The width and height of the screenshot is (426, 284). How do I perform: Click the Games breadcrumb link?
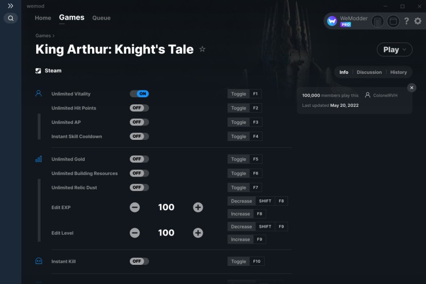click(43, 36)
